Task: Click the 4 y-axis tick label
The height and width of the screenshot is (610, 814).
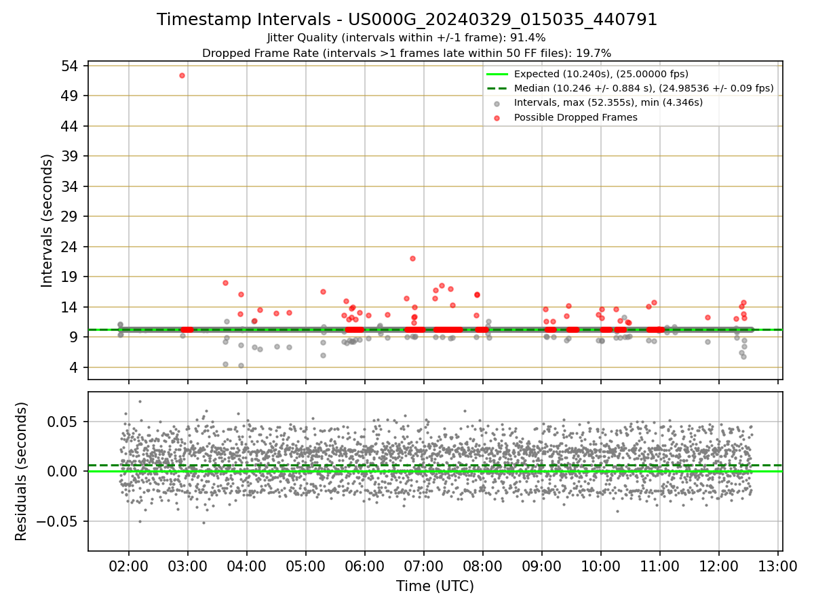Action: (74, 367)
